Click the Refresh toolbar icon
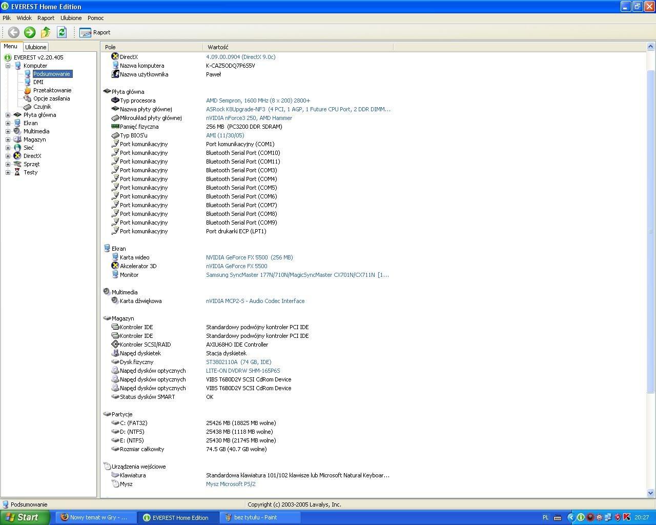 [62, 32]
